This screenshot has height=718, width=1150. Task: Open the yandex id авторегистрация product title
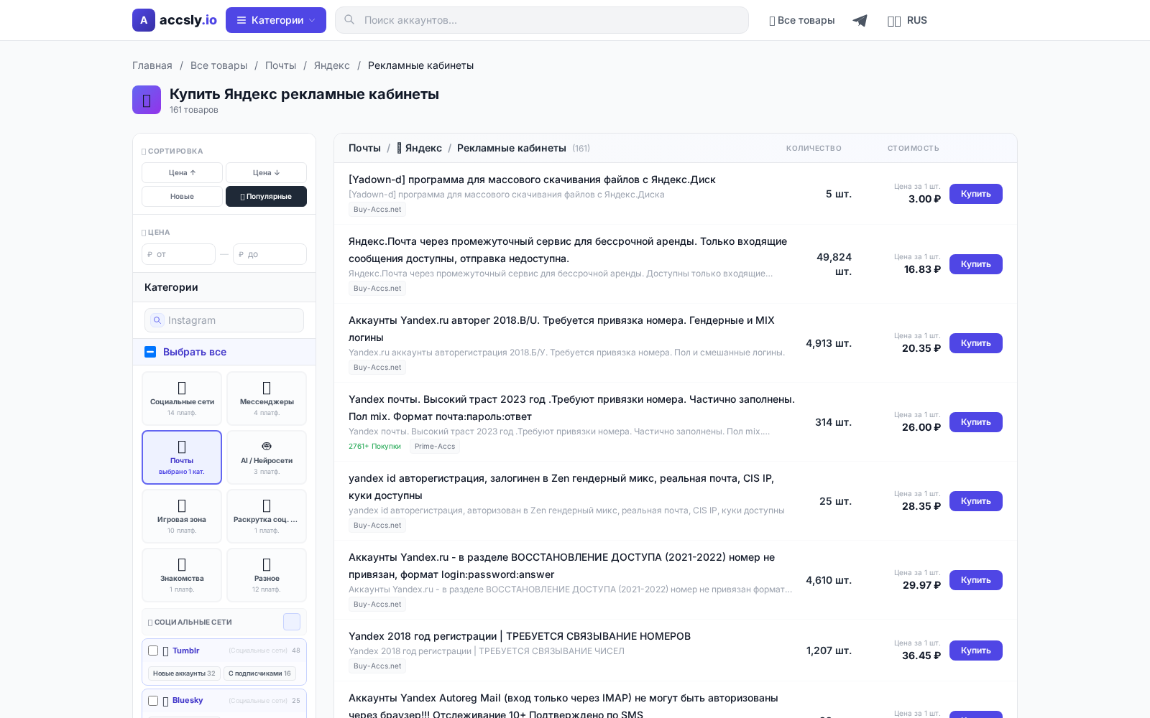561,487
